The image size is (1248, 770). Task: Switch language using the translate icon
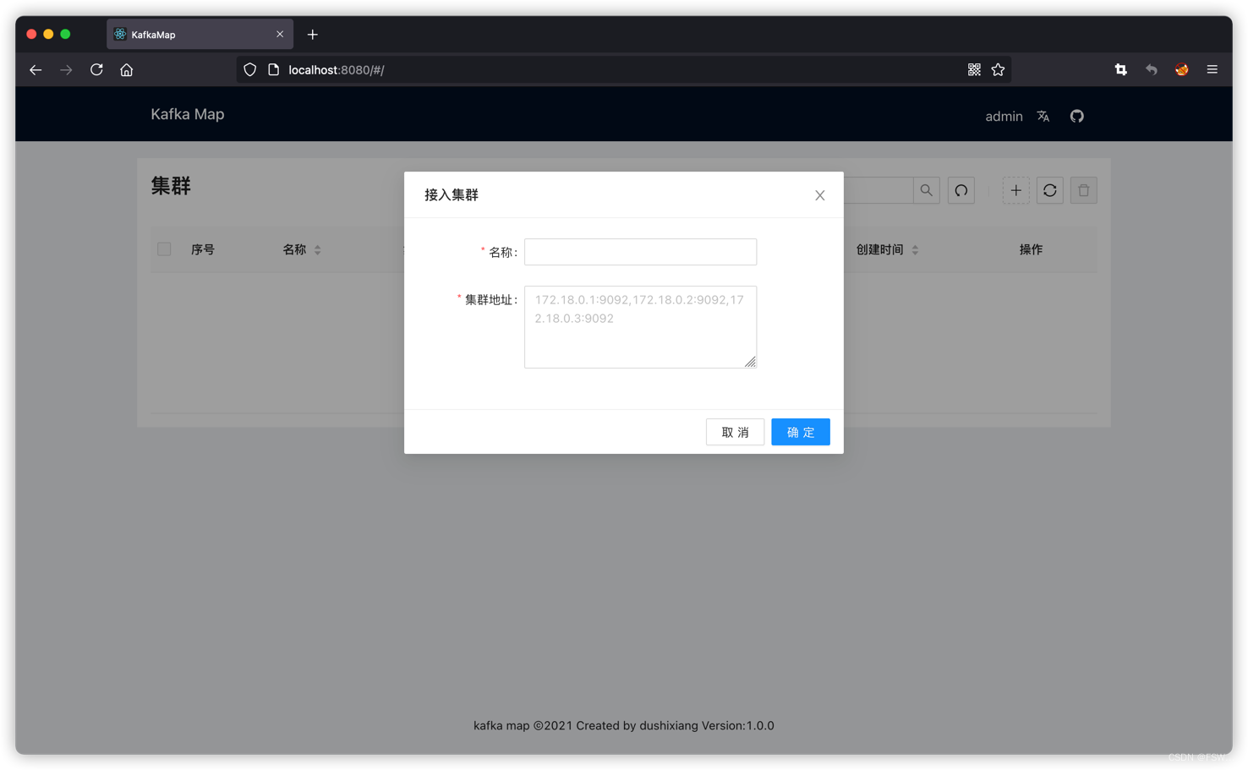pyautogui.click(x=1043, y=116)
